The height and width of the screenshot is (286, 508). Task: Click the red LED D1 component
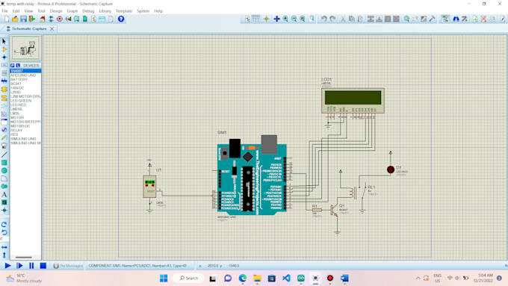tap(391, 170)
